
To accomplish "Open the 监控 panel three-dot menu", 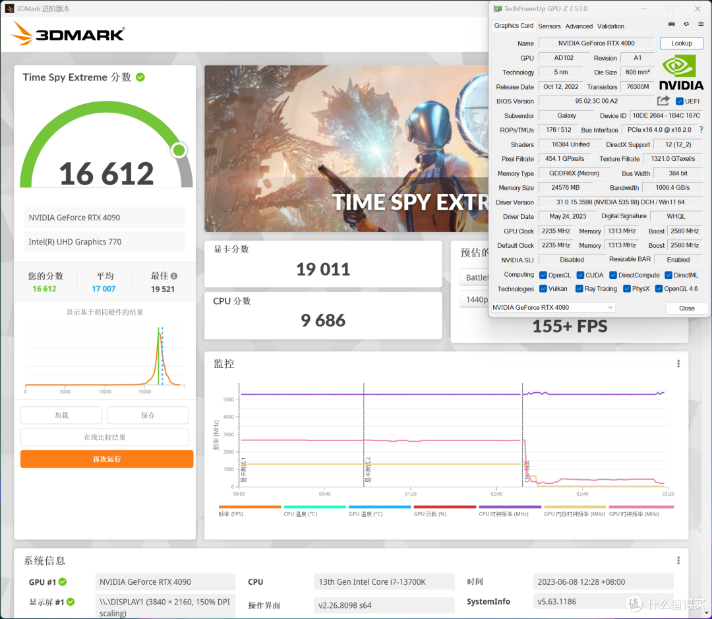I will 678,364.
